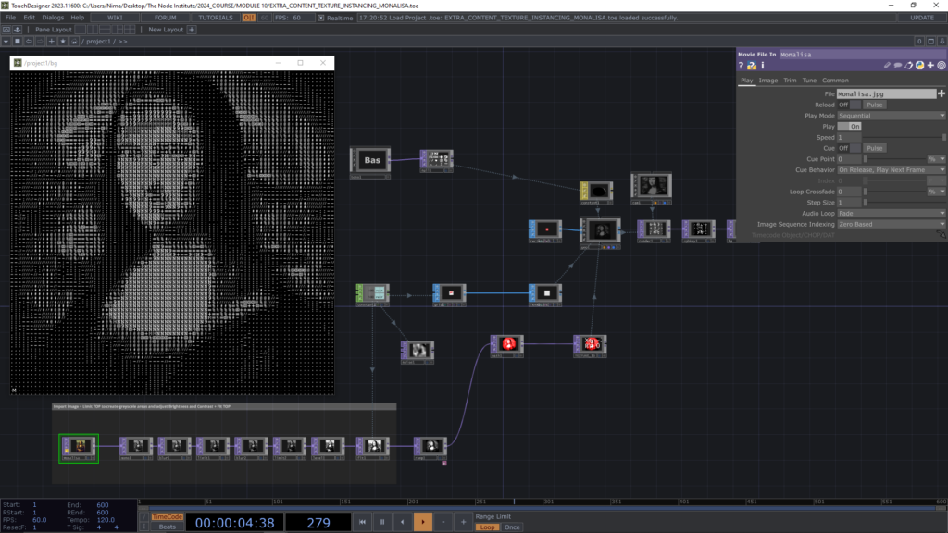This screenshot has height=533, width=948.
Task: Open the comment speech bubble icon
Action: pyautogui.click(x=898, y=66)
